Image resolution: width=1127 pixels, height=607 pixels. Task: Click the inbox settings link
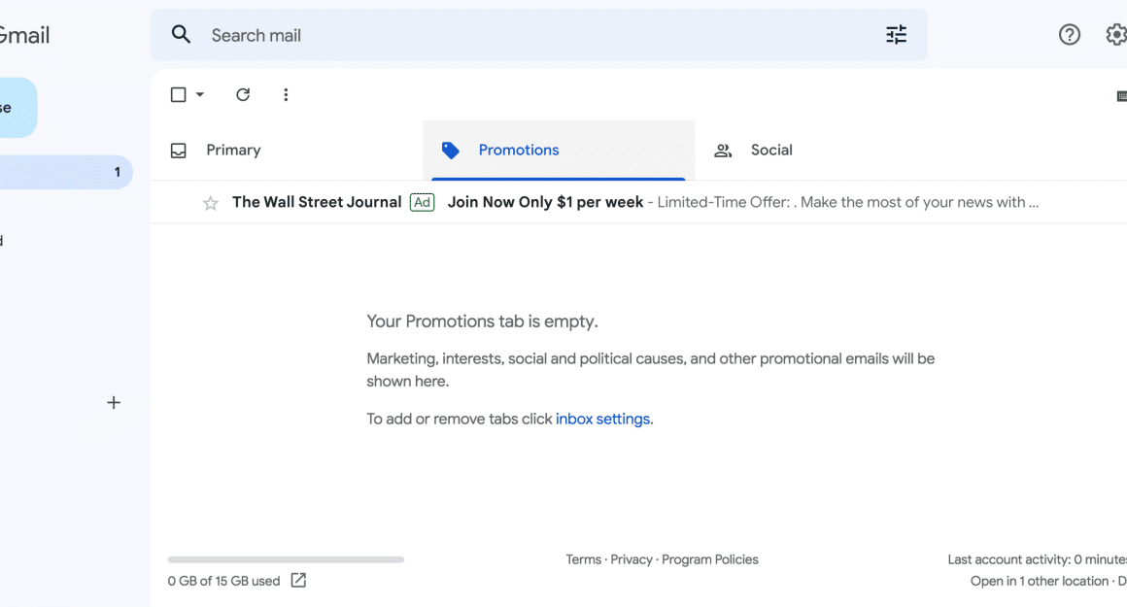click(602, 420)
